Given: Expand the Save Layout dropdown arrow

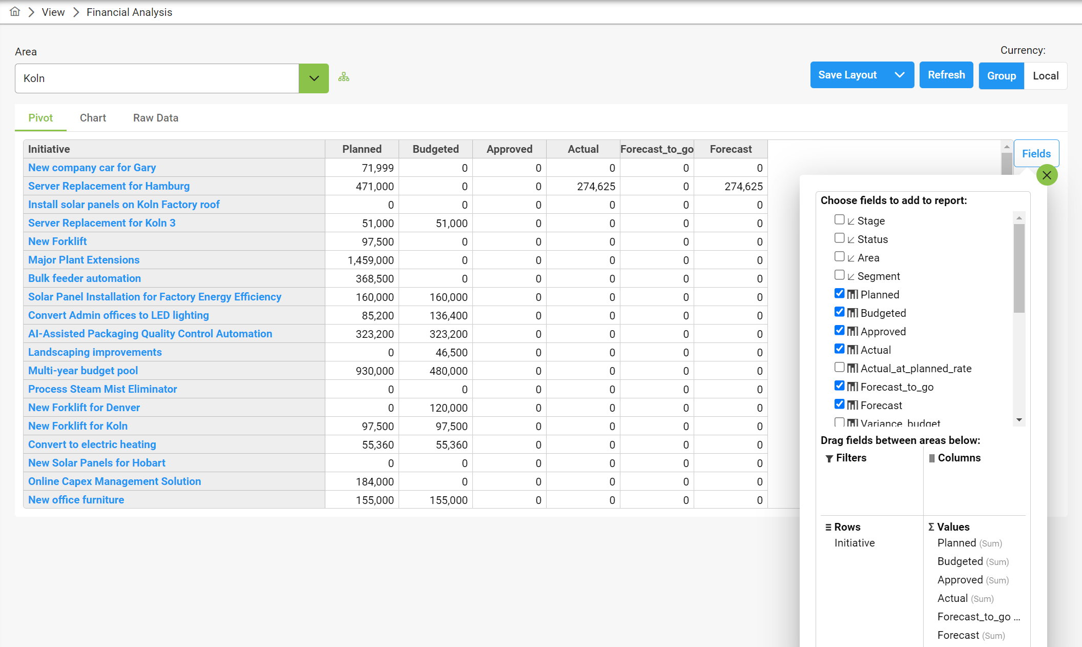Looking at the screenshot, I should (900, 75).
